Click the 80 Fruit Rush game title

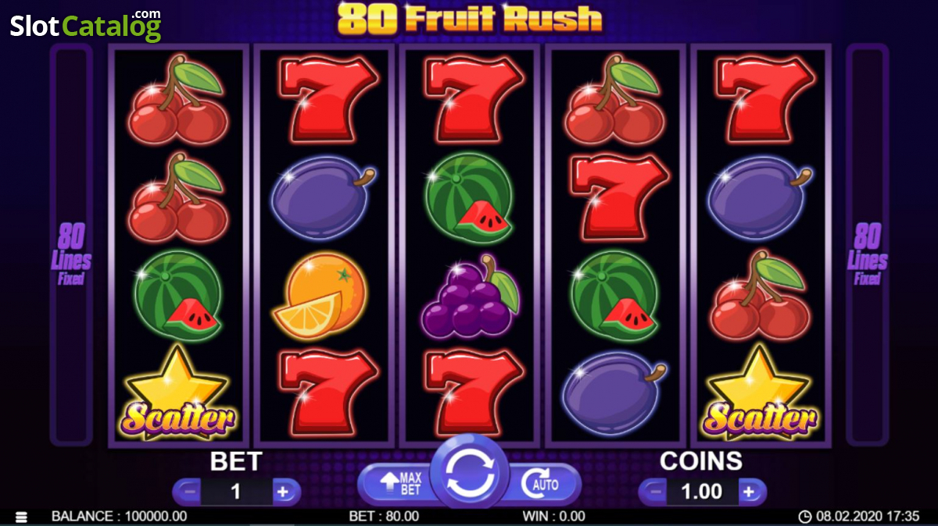click(x=470, y=19)
